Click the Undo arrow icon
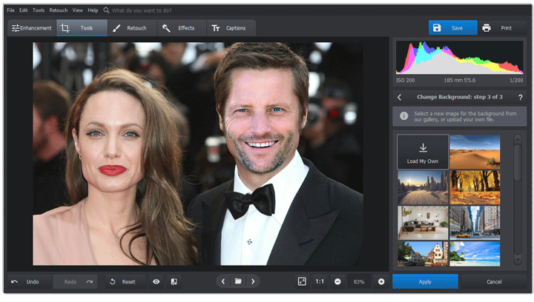 tap(14, 282)
